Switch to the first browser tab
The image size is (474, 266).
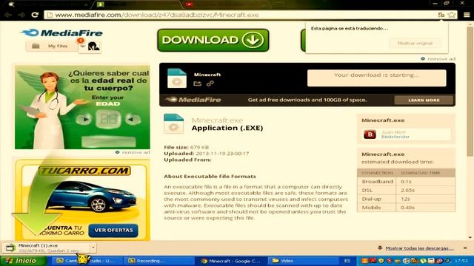pyautogui.click(x=48, y=4)
